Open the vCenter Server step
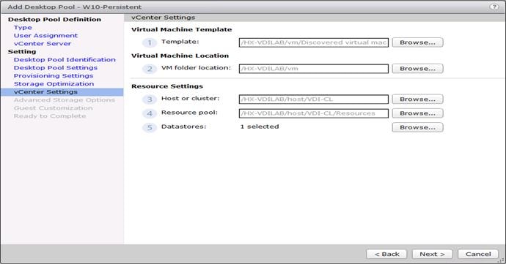 coord(43,44)
